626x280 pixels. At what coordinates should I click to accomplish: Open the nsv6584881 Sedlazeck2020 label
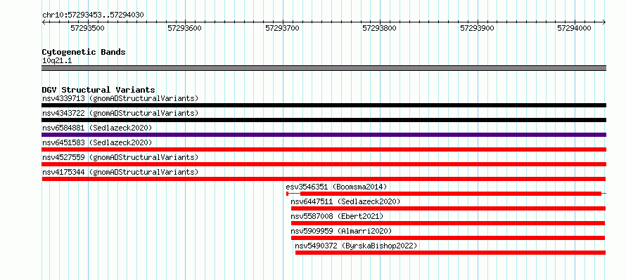pyautogui.click(x=97, y=128)
